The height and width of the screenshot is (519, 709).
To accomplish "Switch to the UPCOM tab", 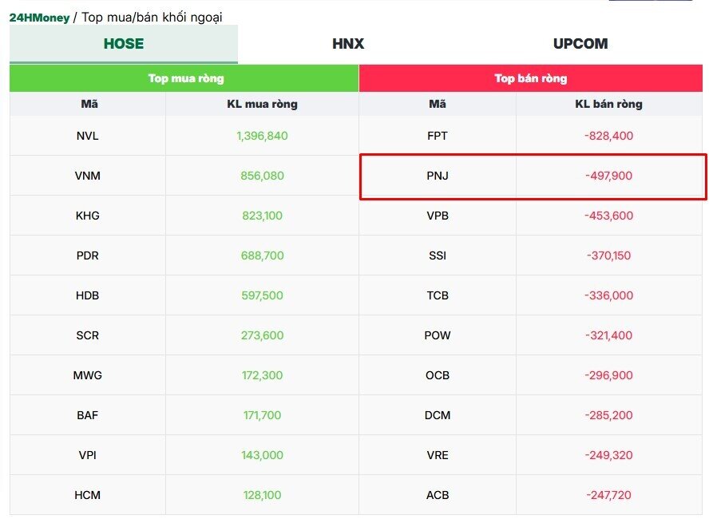I will pos(580,44).
